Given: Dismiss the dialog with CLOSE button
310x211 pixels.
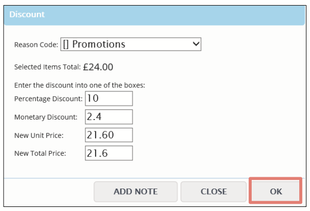Looking at the screenshot, I should tap(213, 192).
